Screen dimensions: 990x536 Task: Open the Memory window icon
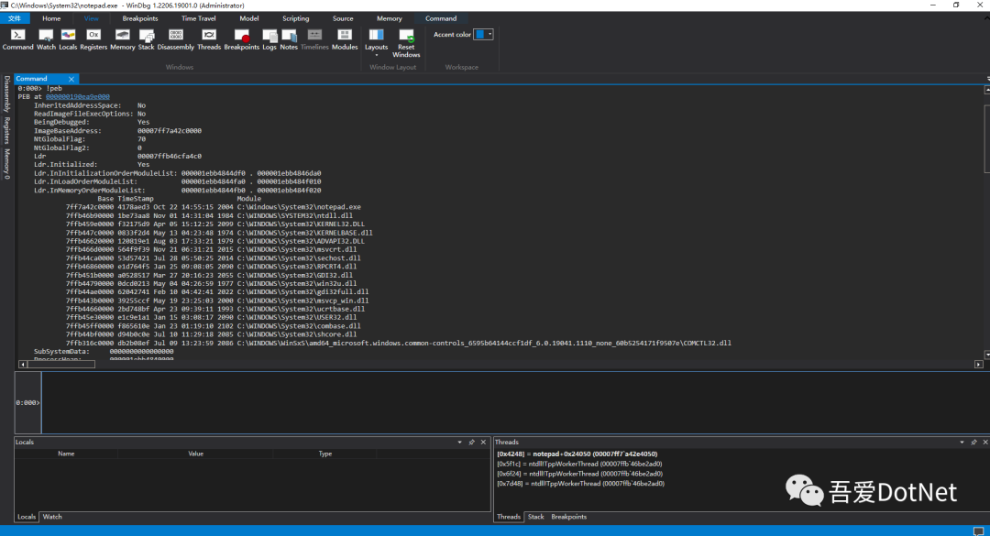pos(123,39)
